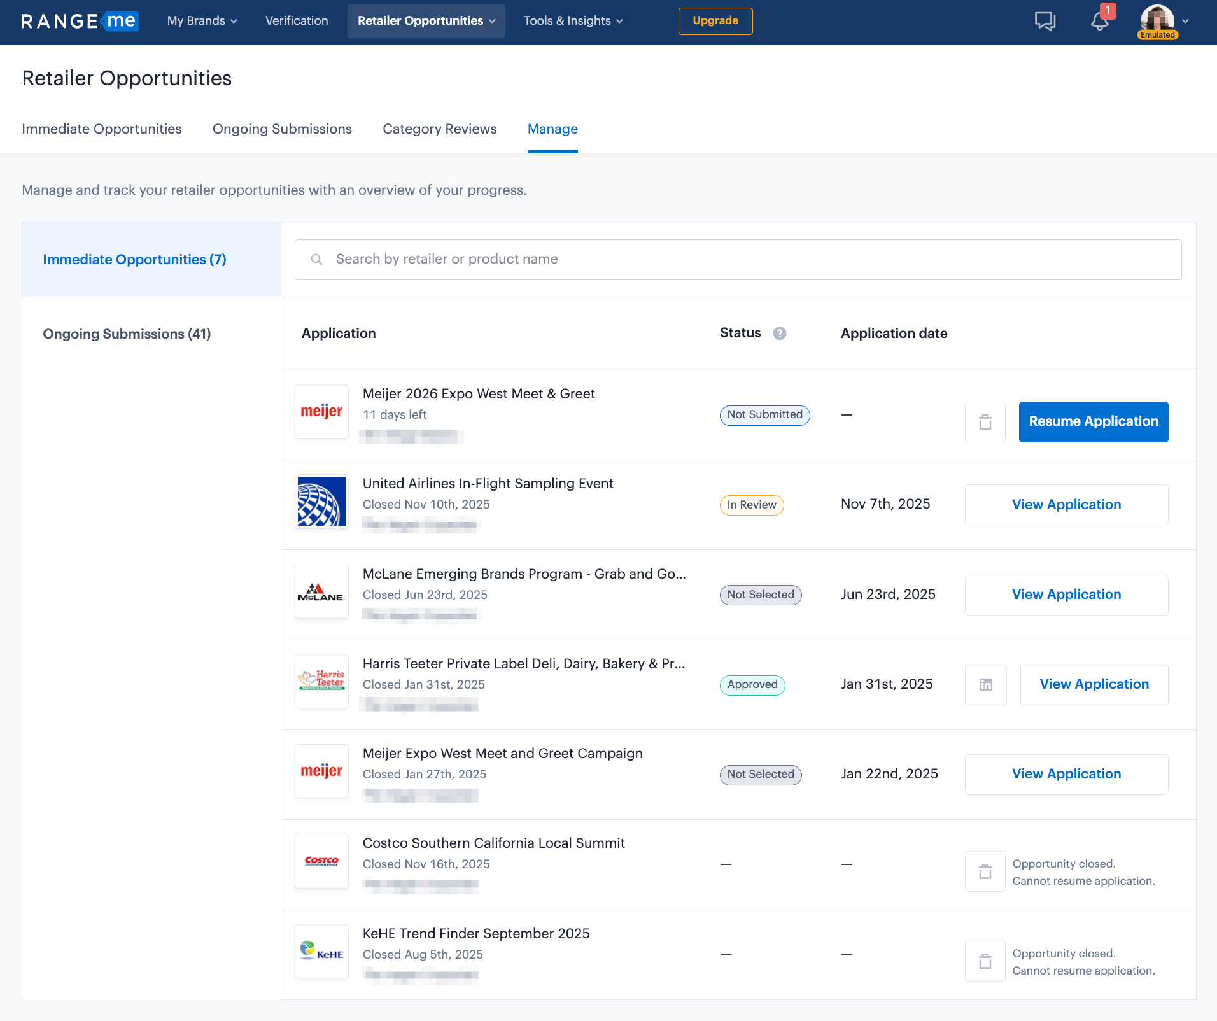Focus the retailer or product search field

tap(738, 260)
